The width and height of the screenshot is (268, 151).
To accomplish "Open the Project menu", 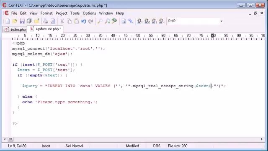I will click(62, 13).
